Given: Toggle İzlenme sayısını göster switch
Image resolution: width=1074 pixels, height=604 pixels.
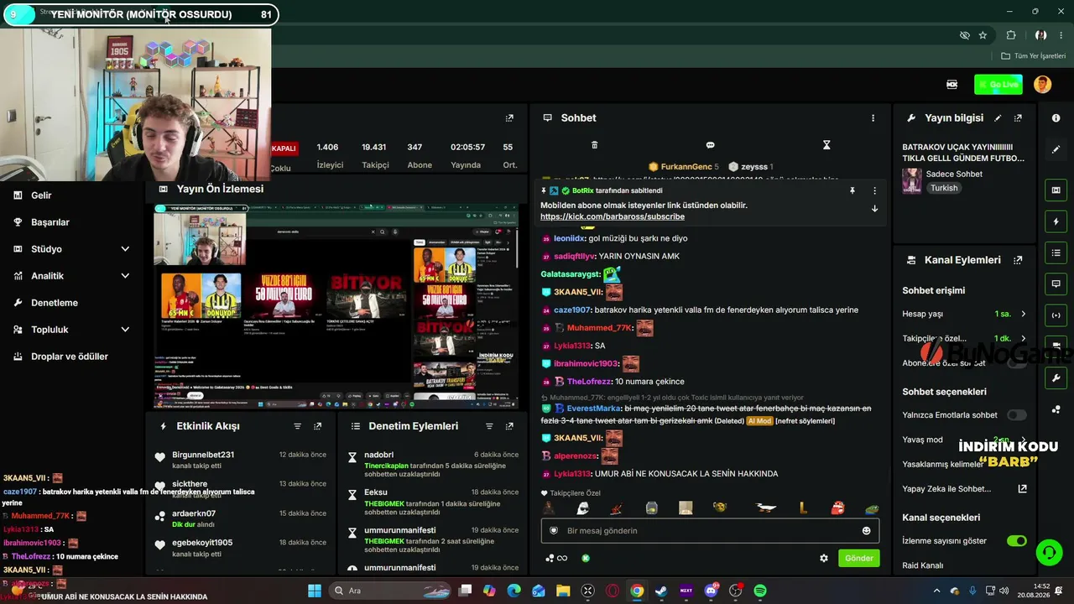Looking at the screenshot, I should tap(1016, 541).
